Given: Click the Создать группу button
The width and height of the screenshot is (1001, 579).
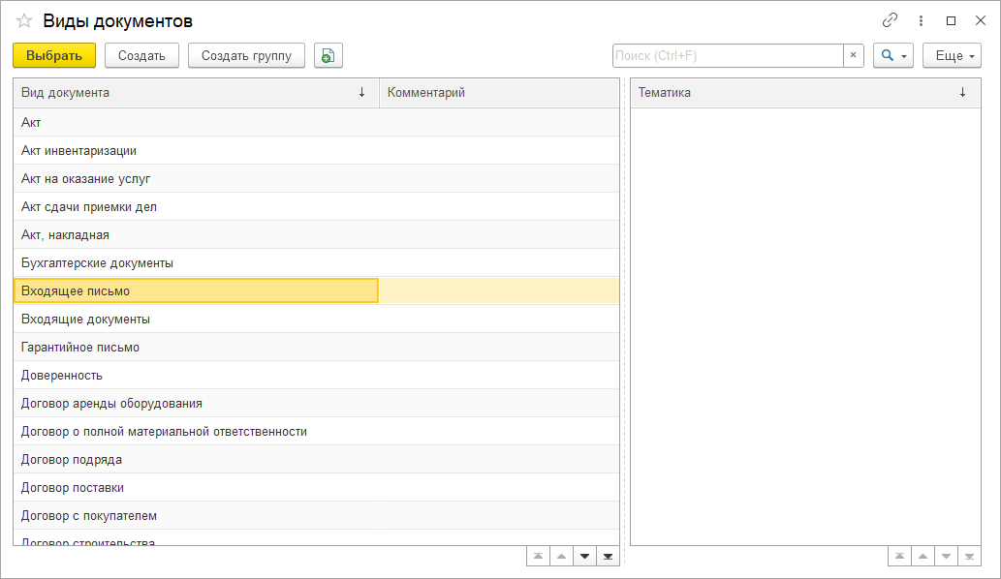Looking at the screenshot, I should coord(246,56).
